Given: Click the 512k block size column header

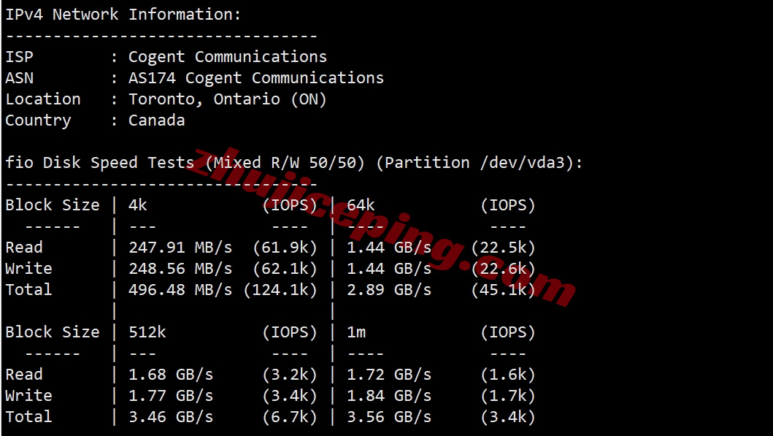Looking at the screenshot, I should [147, 332].
